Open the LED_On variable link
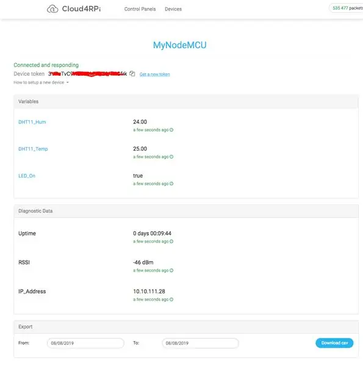The width and height of the screenshot is (363, 366). [x=27, y=176]
